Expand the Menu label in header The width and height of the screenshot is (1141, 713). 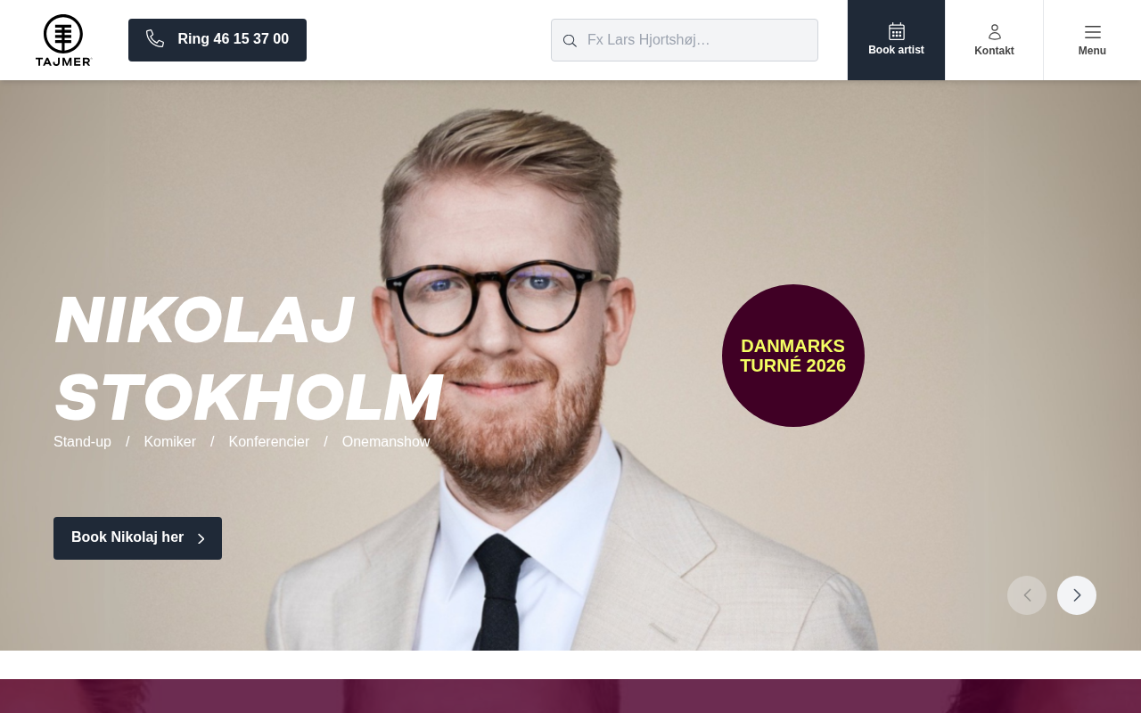pyautogui.click(x=1092, y=51)
